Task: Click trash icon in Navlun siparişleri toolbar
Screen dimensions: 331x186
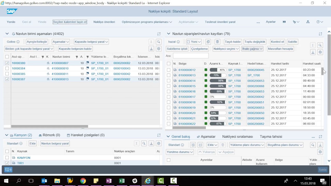Action: pos(217,42)
